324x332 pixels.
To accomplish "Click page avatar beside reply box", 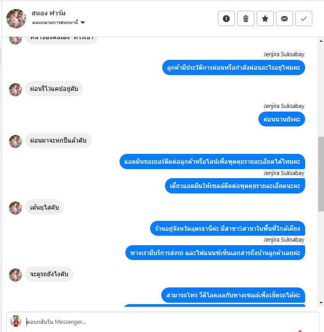I will pos(16,321).
